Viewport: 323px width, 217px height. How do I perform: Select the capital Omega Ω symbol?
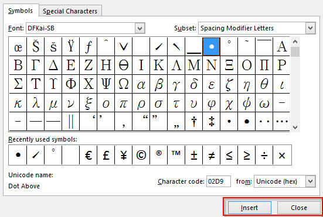[x=123, y=84]
